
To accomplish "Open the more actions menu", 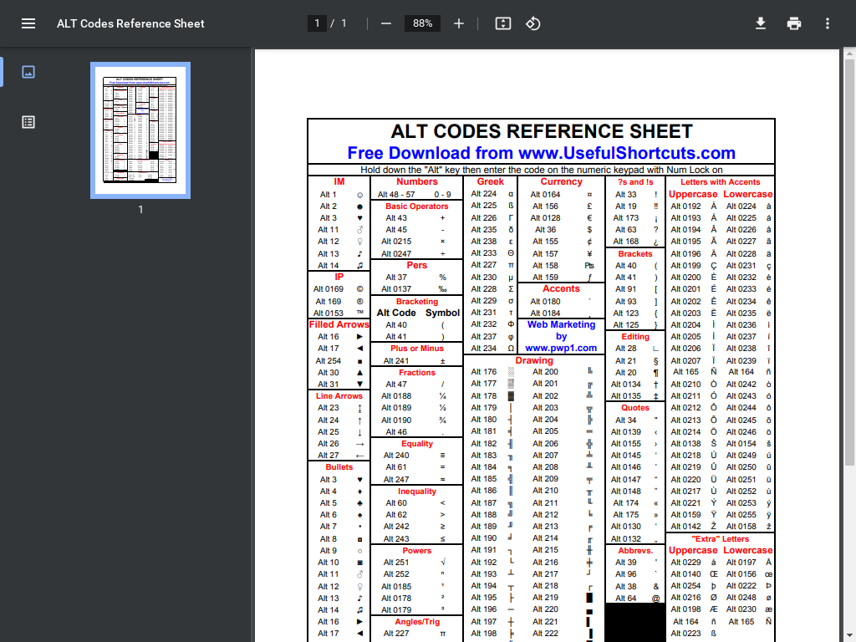I will pos(827,23).
